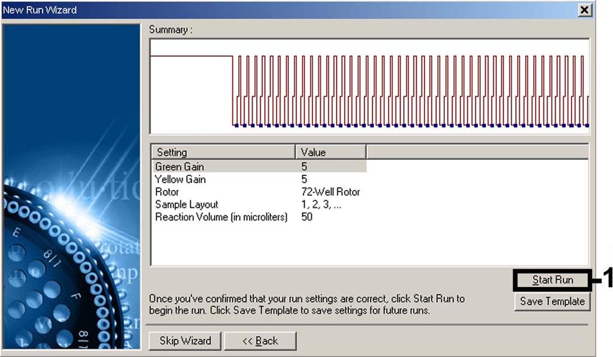
Task: Click the Value column header
Action: (330, 152)
